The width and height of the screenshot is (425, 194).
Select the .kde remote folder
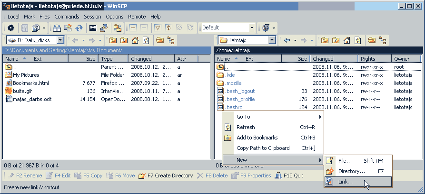coord(229,75)
